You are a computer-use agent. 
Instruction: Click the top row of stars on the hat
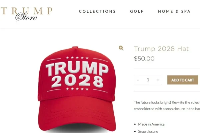pos(77,58)
